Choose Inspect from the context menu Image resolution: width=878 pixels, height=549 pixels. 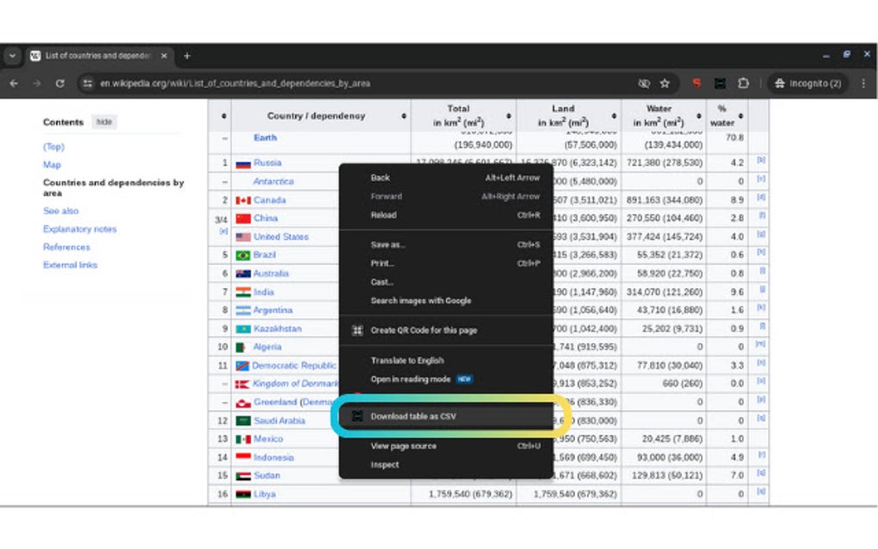coord(384,465)
